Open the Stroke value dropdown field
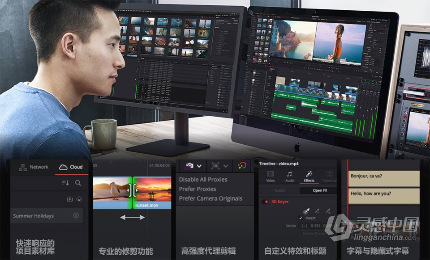 coord(304,225)
